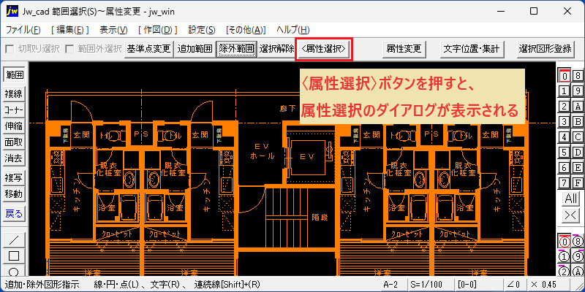Expand the その他(A) menu
Image resolution: width=585 pixels, height=292 pixels.
pyautogui.click(x=246, y=30)
